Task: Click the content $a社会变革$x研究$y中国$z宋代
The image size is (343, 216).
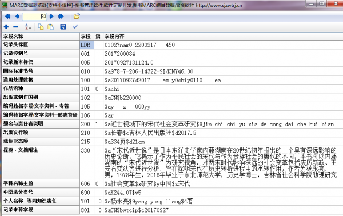Action: (147, 183)
